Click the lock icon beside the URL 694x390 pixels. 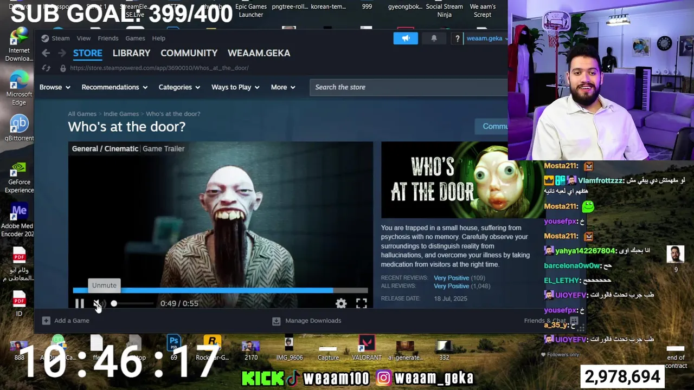63,68
